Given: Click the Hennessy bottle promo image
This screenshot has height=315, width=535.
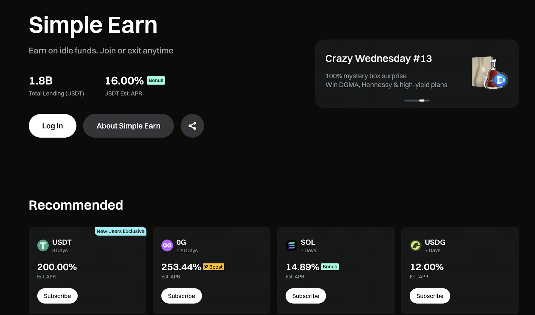Looking at the screenshot, I should coord(490,73).
